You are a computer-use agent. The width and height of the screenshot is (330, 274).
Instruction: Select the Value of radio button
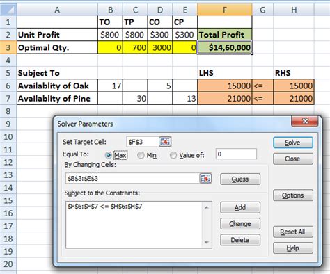173,155
